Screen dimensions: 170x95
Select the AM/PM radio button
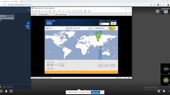pyautogui.click(x=59, y=66)
